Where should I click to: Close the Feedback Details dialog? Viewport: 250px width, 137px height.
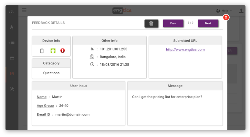[x=226, y=17]
